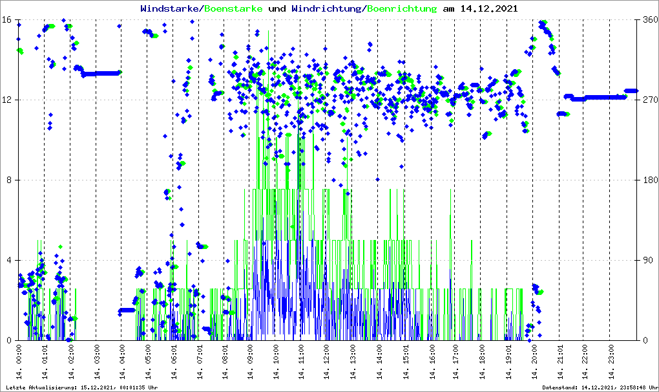The height and width of the screenshot is (392, 659).
Task: Click the green "Boenstarke" title word
Action: point(233,9)
